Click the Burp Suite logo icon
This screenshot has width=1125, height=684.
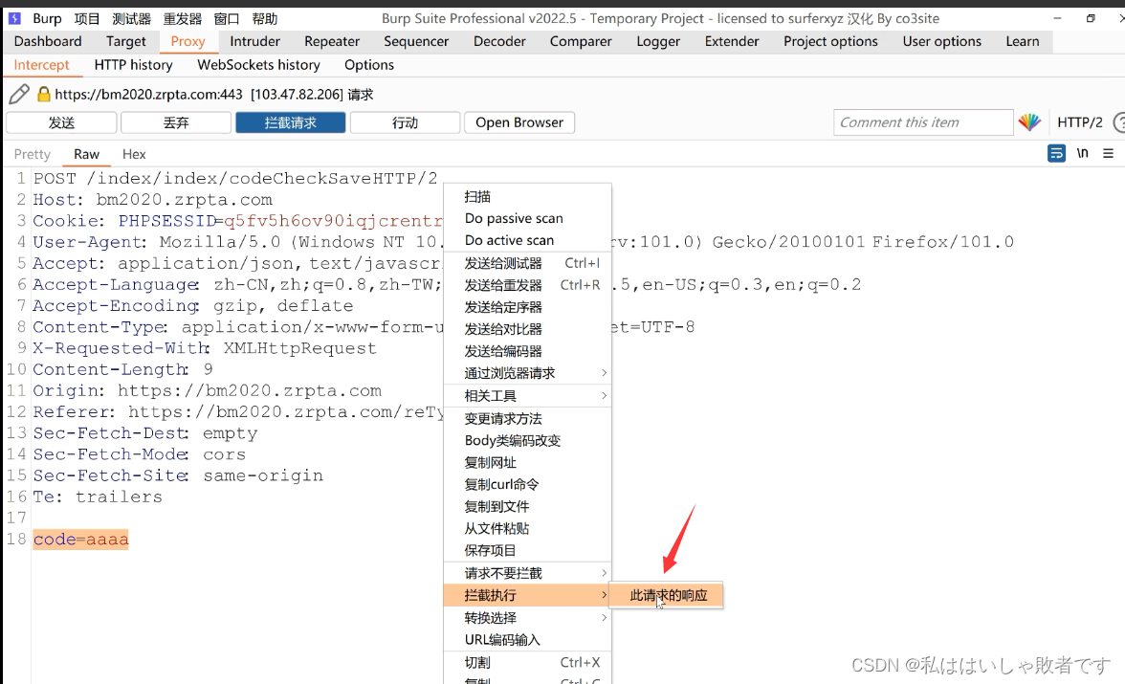point(13,18)
